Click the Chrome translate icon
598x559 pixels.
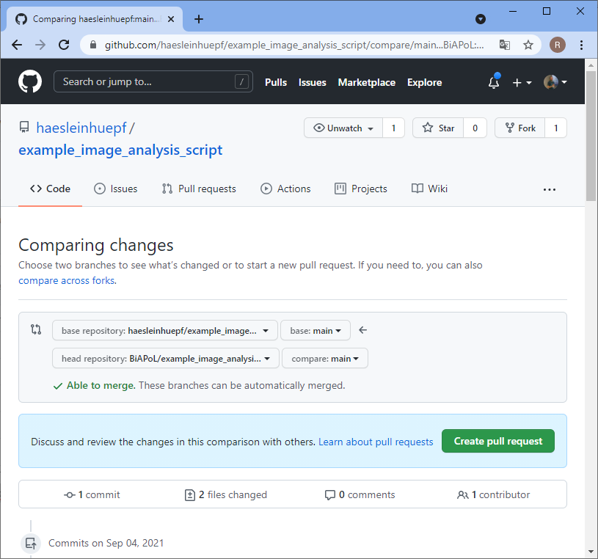(x=505, y=45)
